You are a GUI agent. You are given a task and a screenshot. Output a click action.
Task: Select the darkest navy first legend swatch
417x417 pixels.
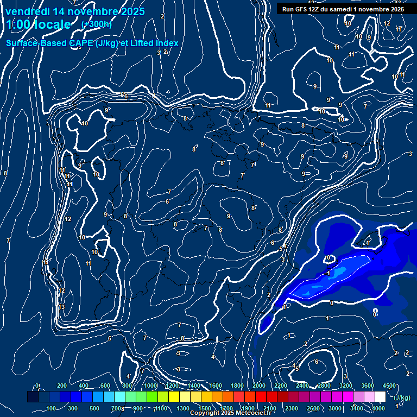[x=33, y=396]
